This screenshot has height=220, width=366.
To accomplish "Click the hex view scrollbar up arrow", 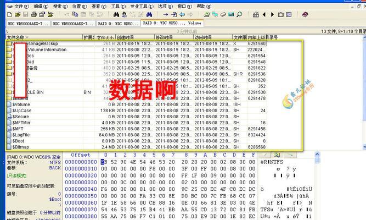I will pos(317,155).
